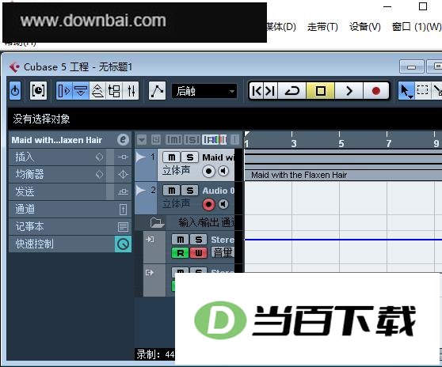Open the 音量 automation parameter selector
This screenshot has height=367, width=442.
coord(223,253)
